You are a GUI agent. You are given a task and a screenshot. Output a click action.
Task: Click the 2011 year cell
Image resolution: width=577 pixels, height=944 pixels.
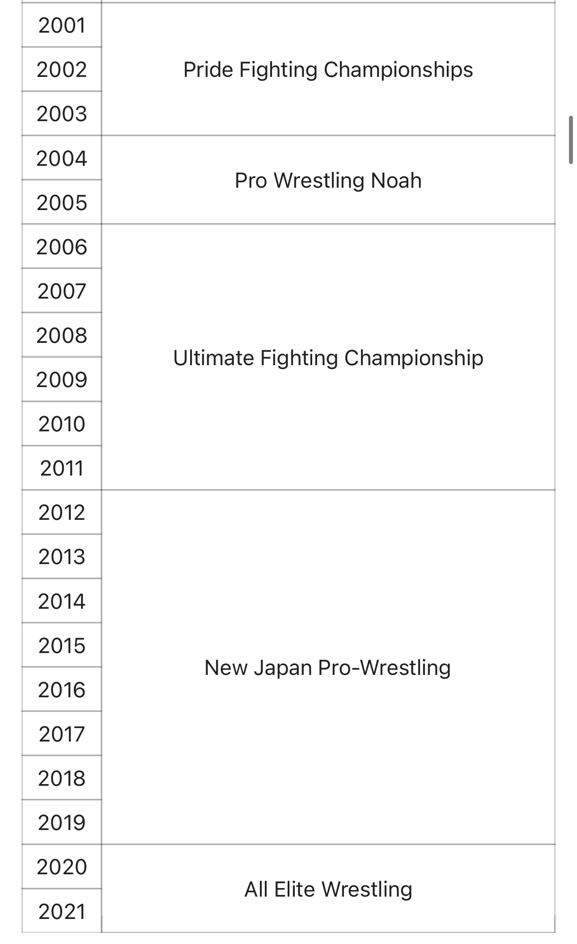pos(62,468)
